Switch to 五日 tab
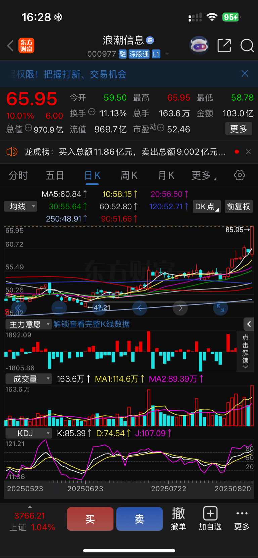The image size is (258, 558). point(55,175)
